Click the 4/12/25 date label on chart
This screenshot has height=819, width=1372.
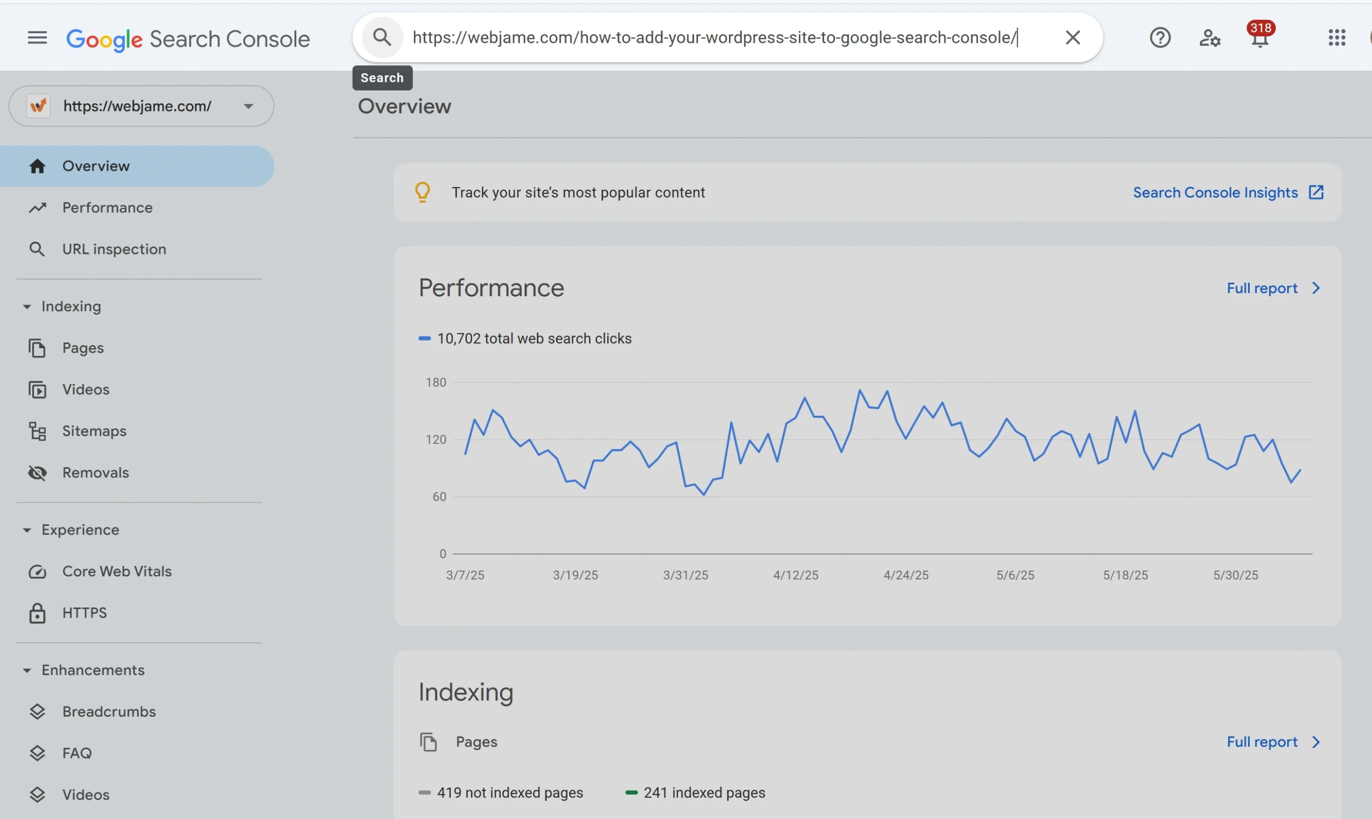795,575
